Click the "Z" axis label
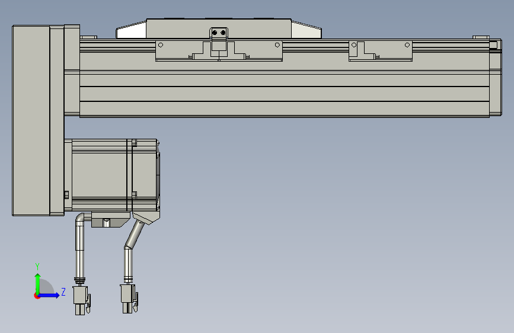Viewport: 514px width, 333px height. point(63,292)
